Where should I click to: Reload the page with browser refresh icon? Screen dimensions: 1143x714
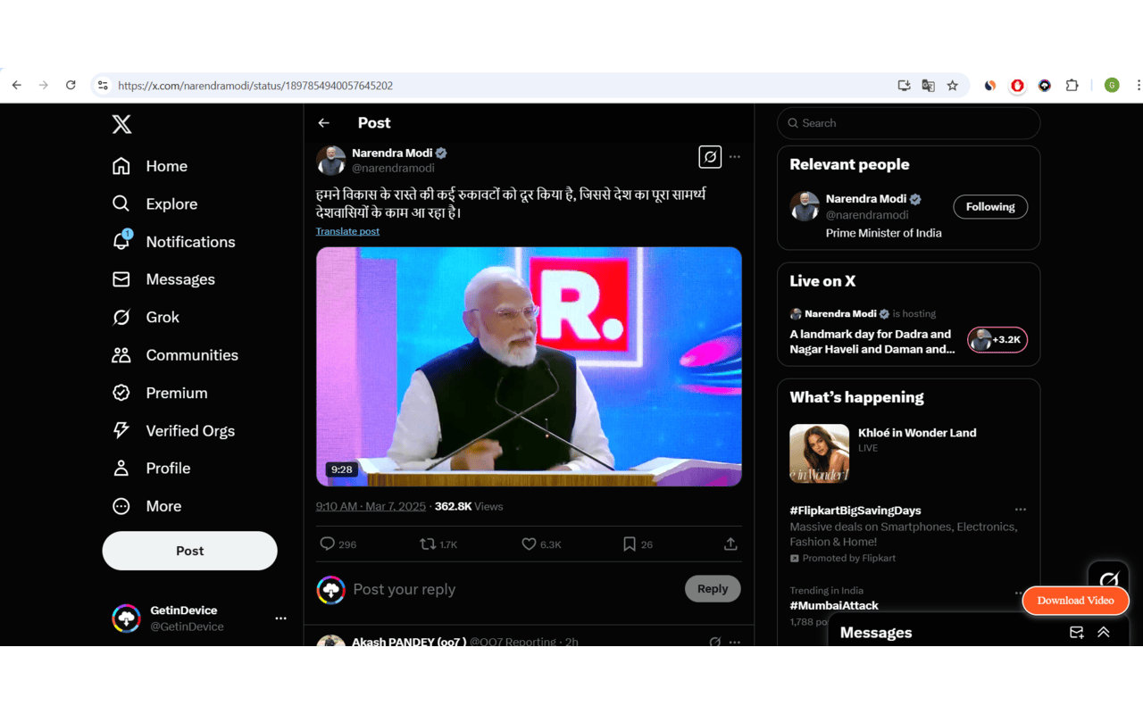pos(71,86)
